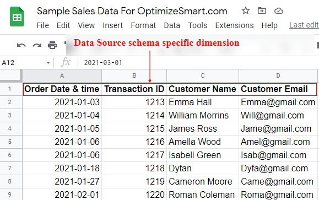Screen dimensions: 319x200
Task: Click the formula bar showing 2021-03-01
Action: tap(198, 63)
